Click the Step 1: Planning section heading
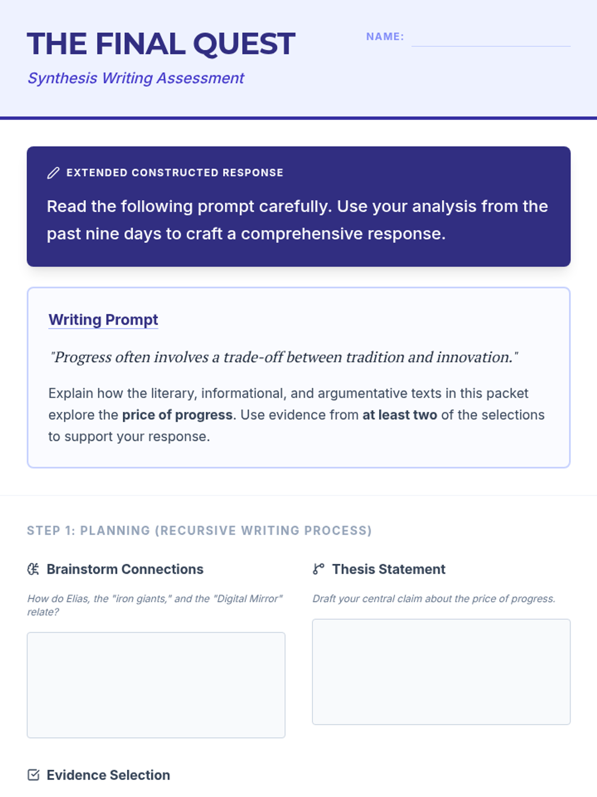This screenshot has height=797, width=597. pyautogui.click(x=199, y=531)
